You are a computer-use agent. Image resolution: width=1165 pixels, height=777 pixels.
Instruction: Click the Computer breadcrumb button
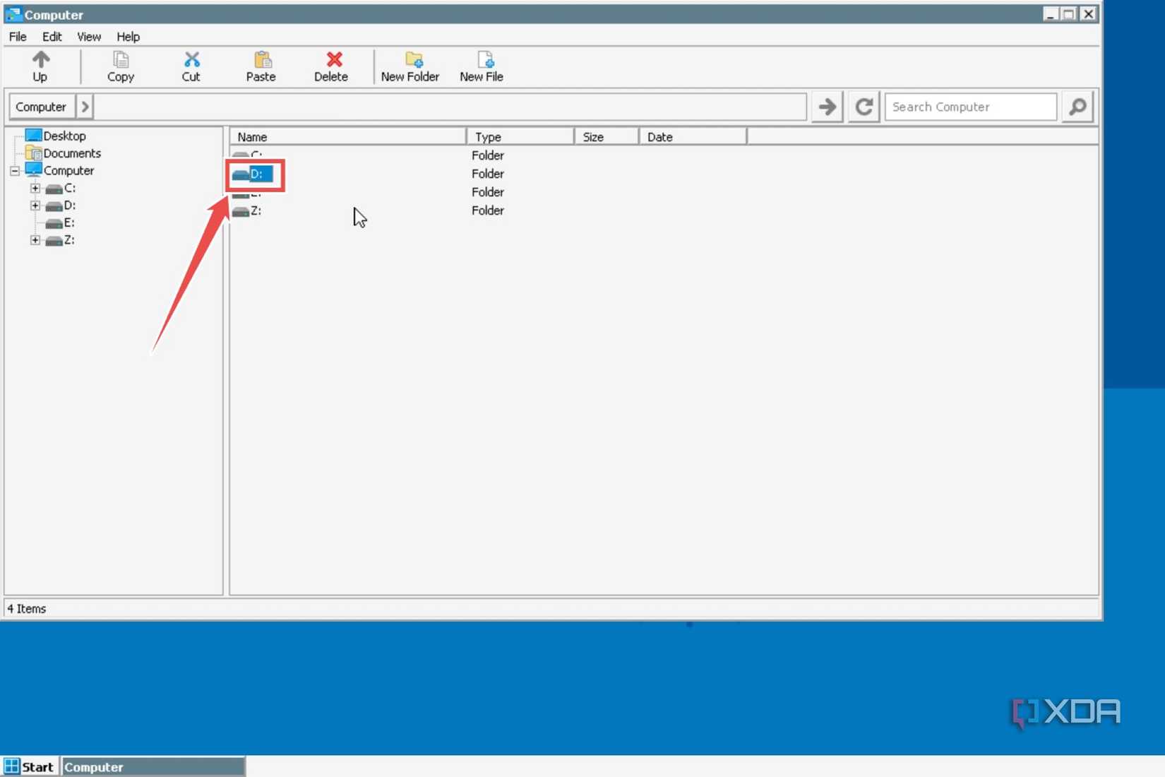[x=41, y=107]
